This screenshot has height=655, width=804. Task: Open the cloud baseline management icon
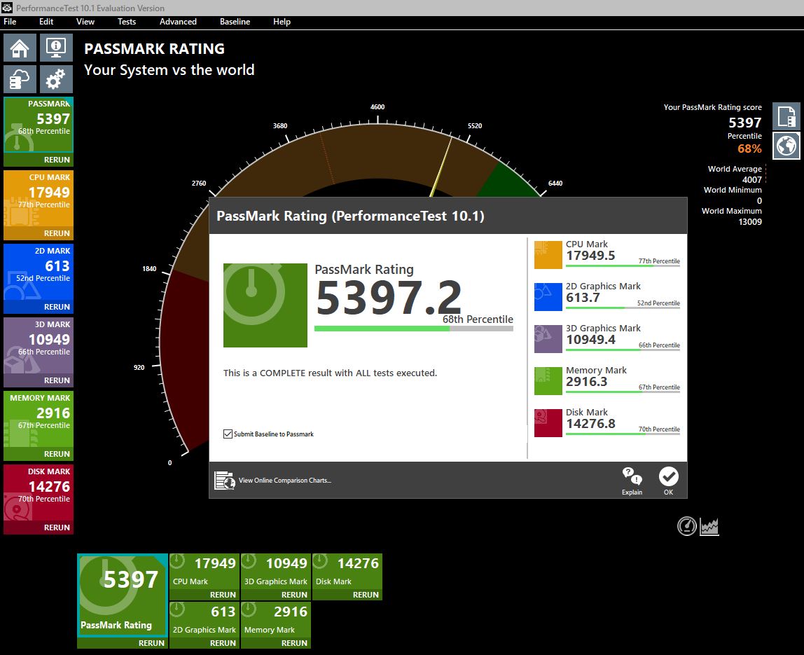click(x=20, y=79)
